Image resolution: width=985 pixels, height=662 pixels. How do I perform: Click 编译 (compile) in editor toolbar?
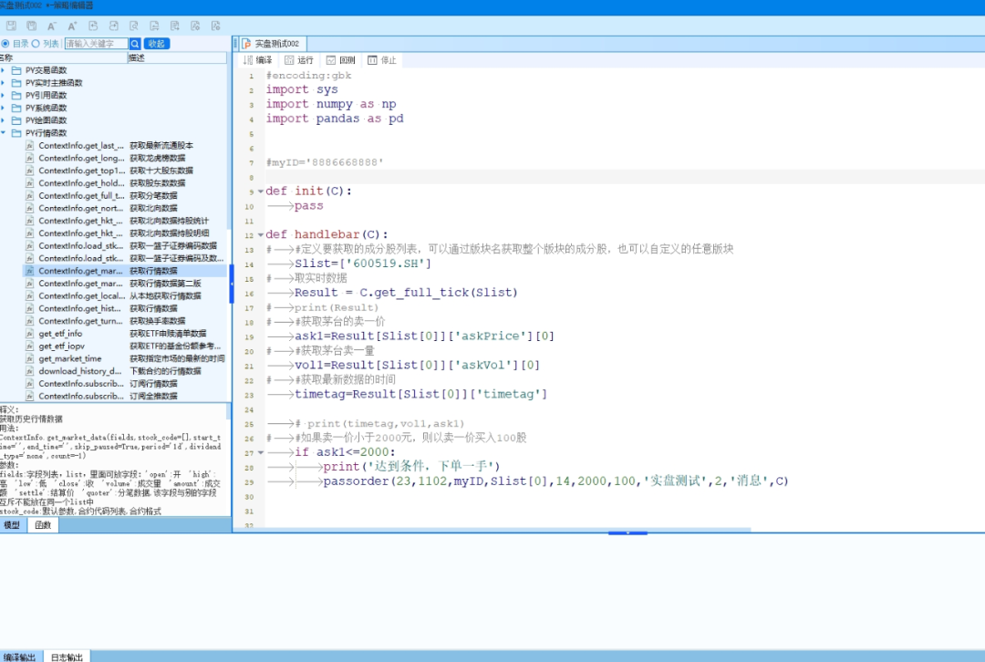(257, 60)
